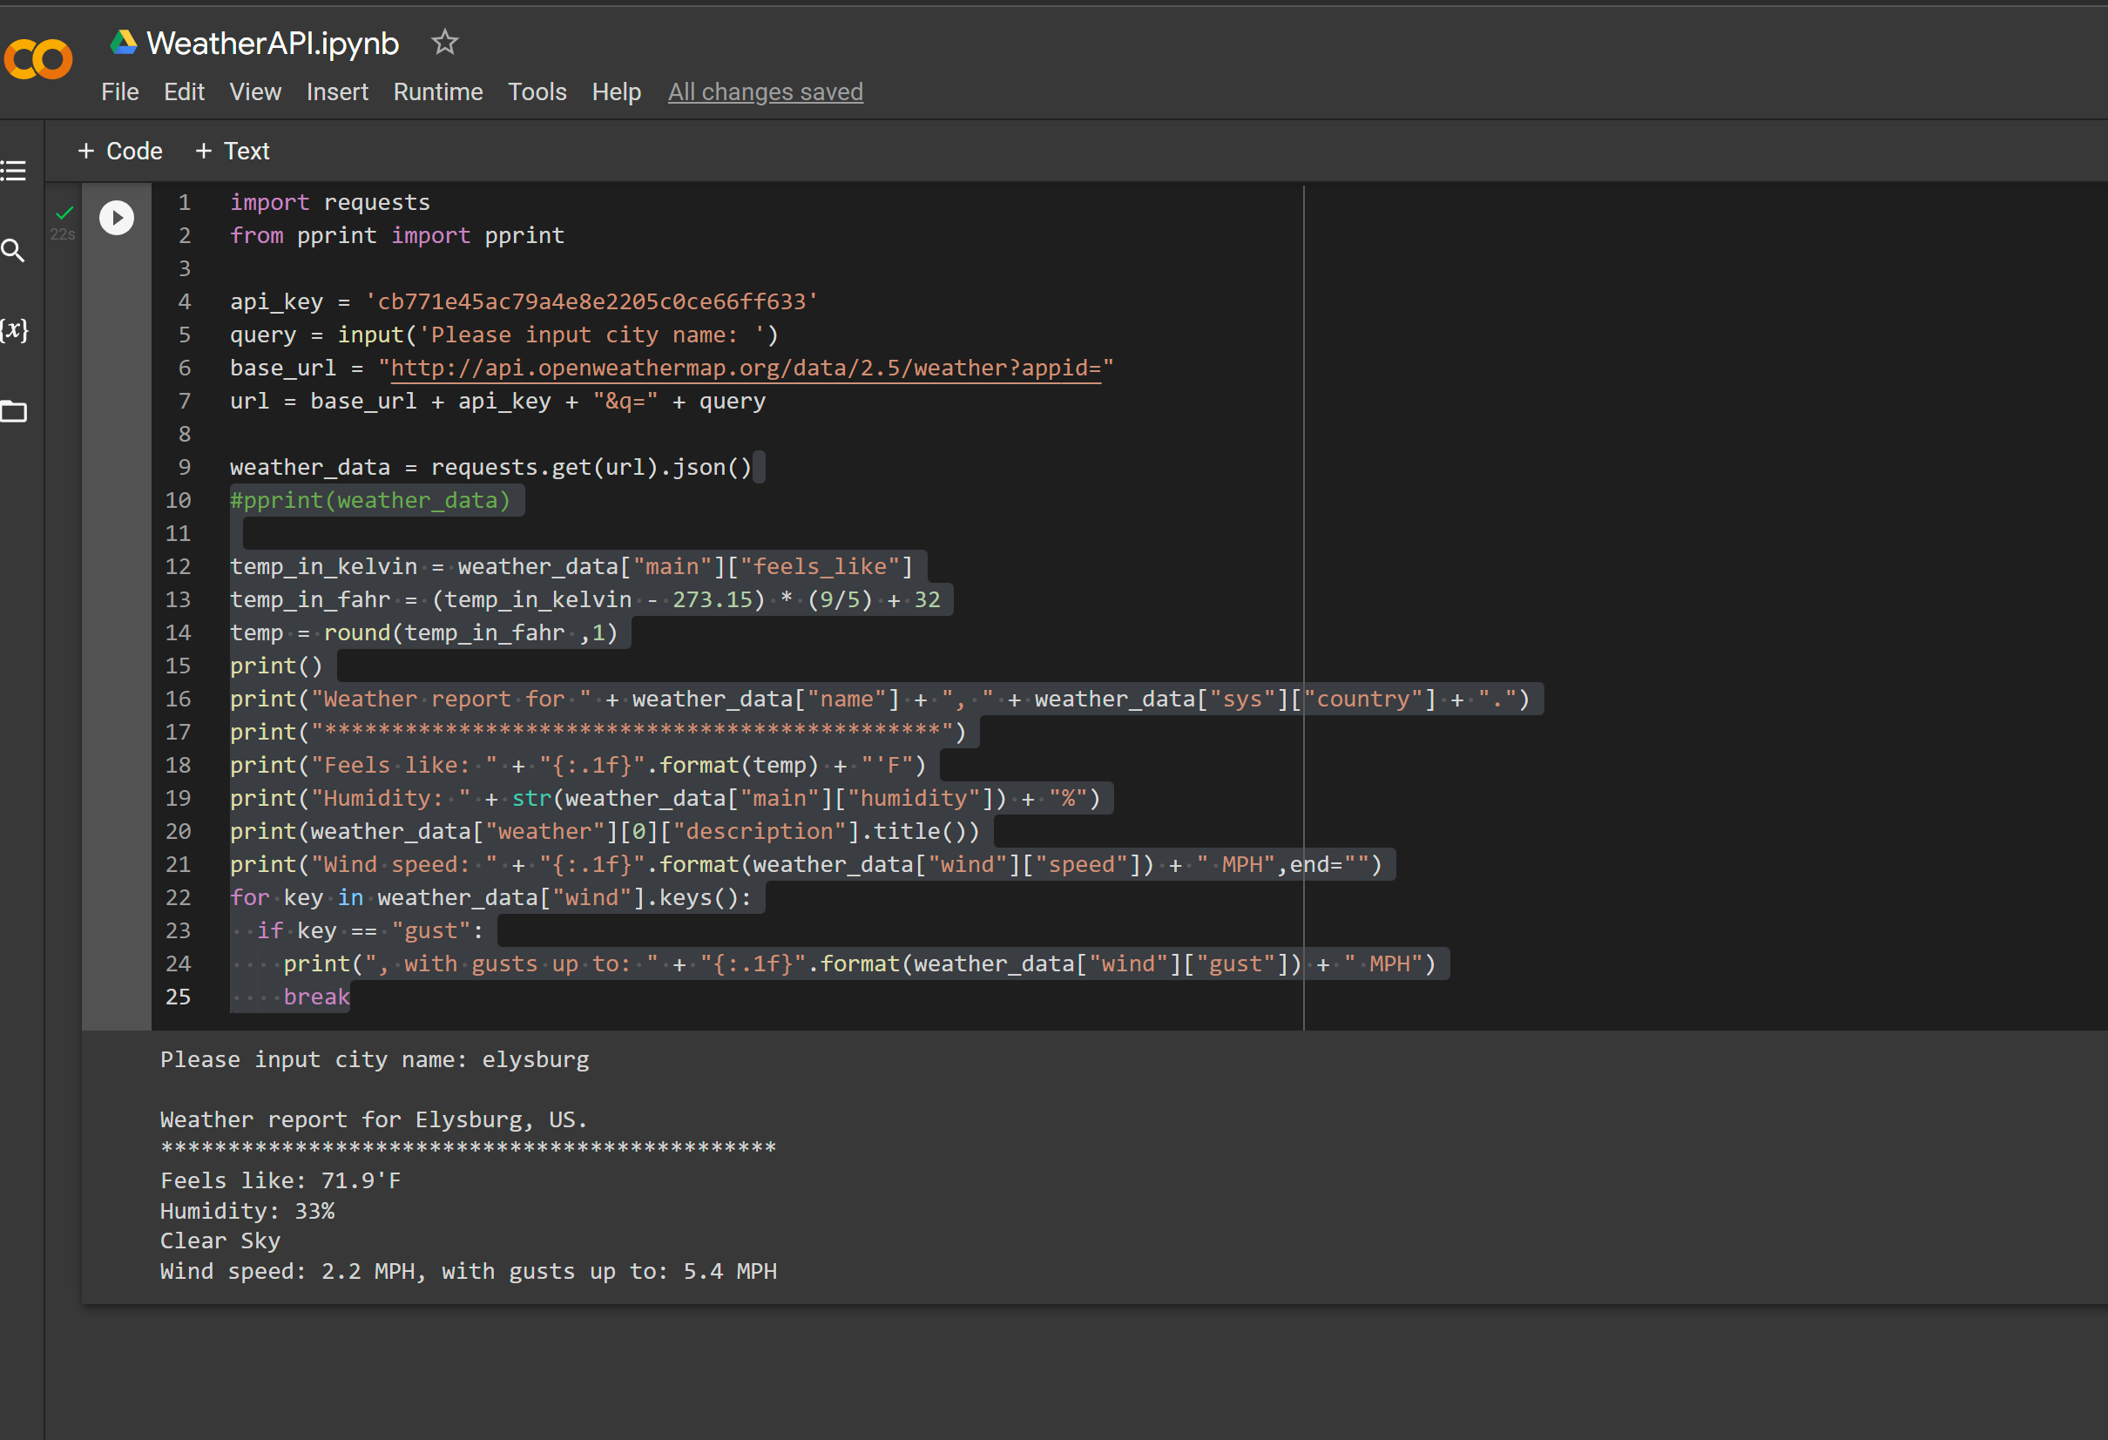Image resolution: width=2108 pixels, height=1440 pixels.
Task: Run the code cell with the play button
Action: click(116, 218)
